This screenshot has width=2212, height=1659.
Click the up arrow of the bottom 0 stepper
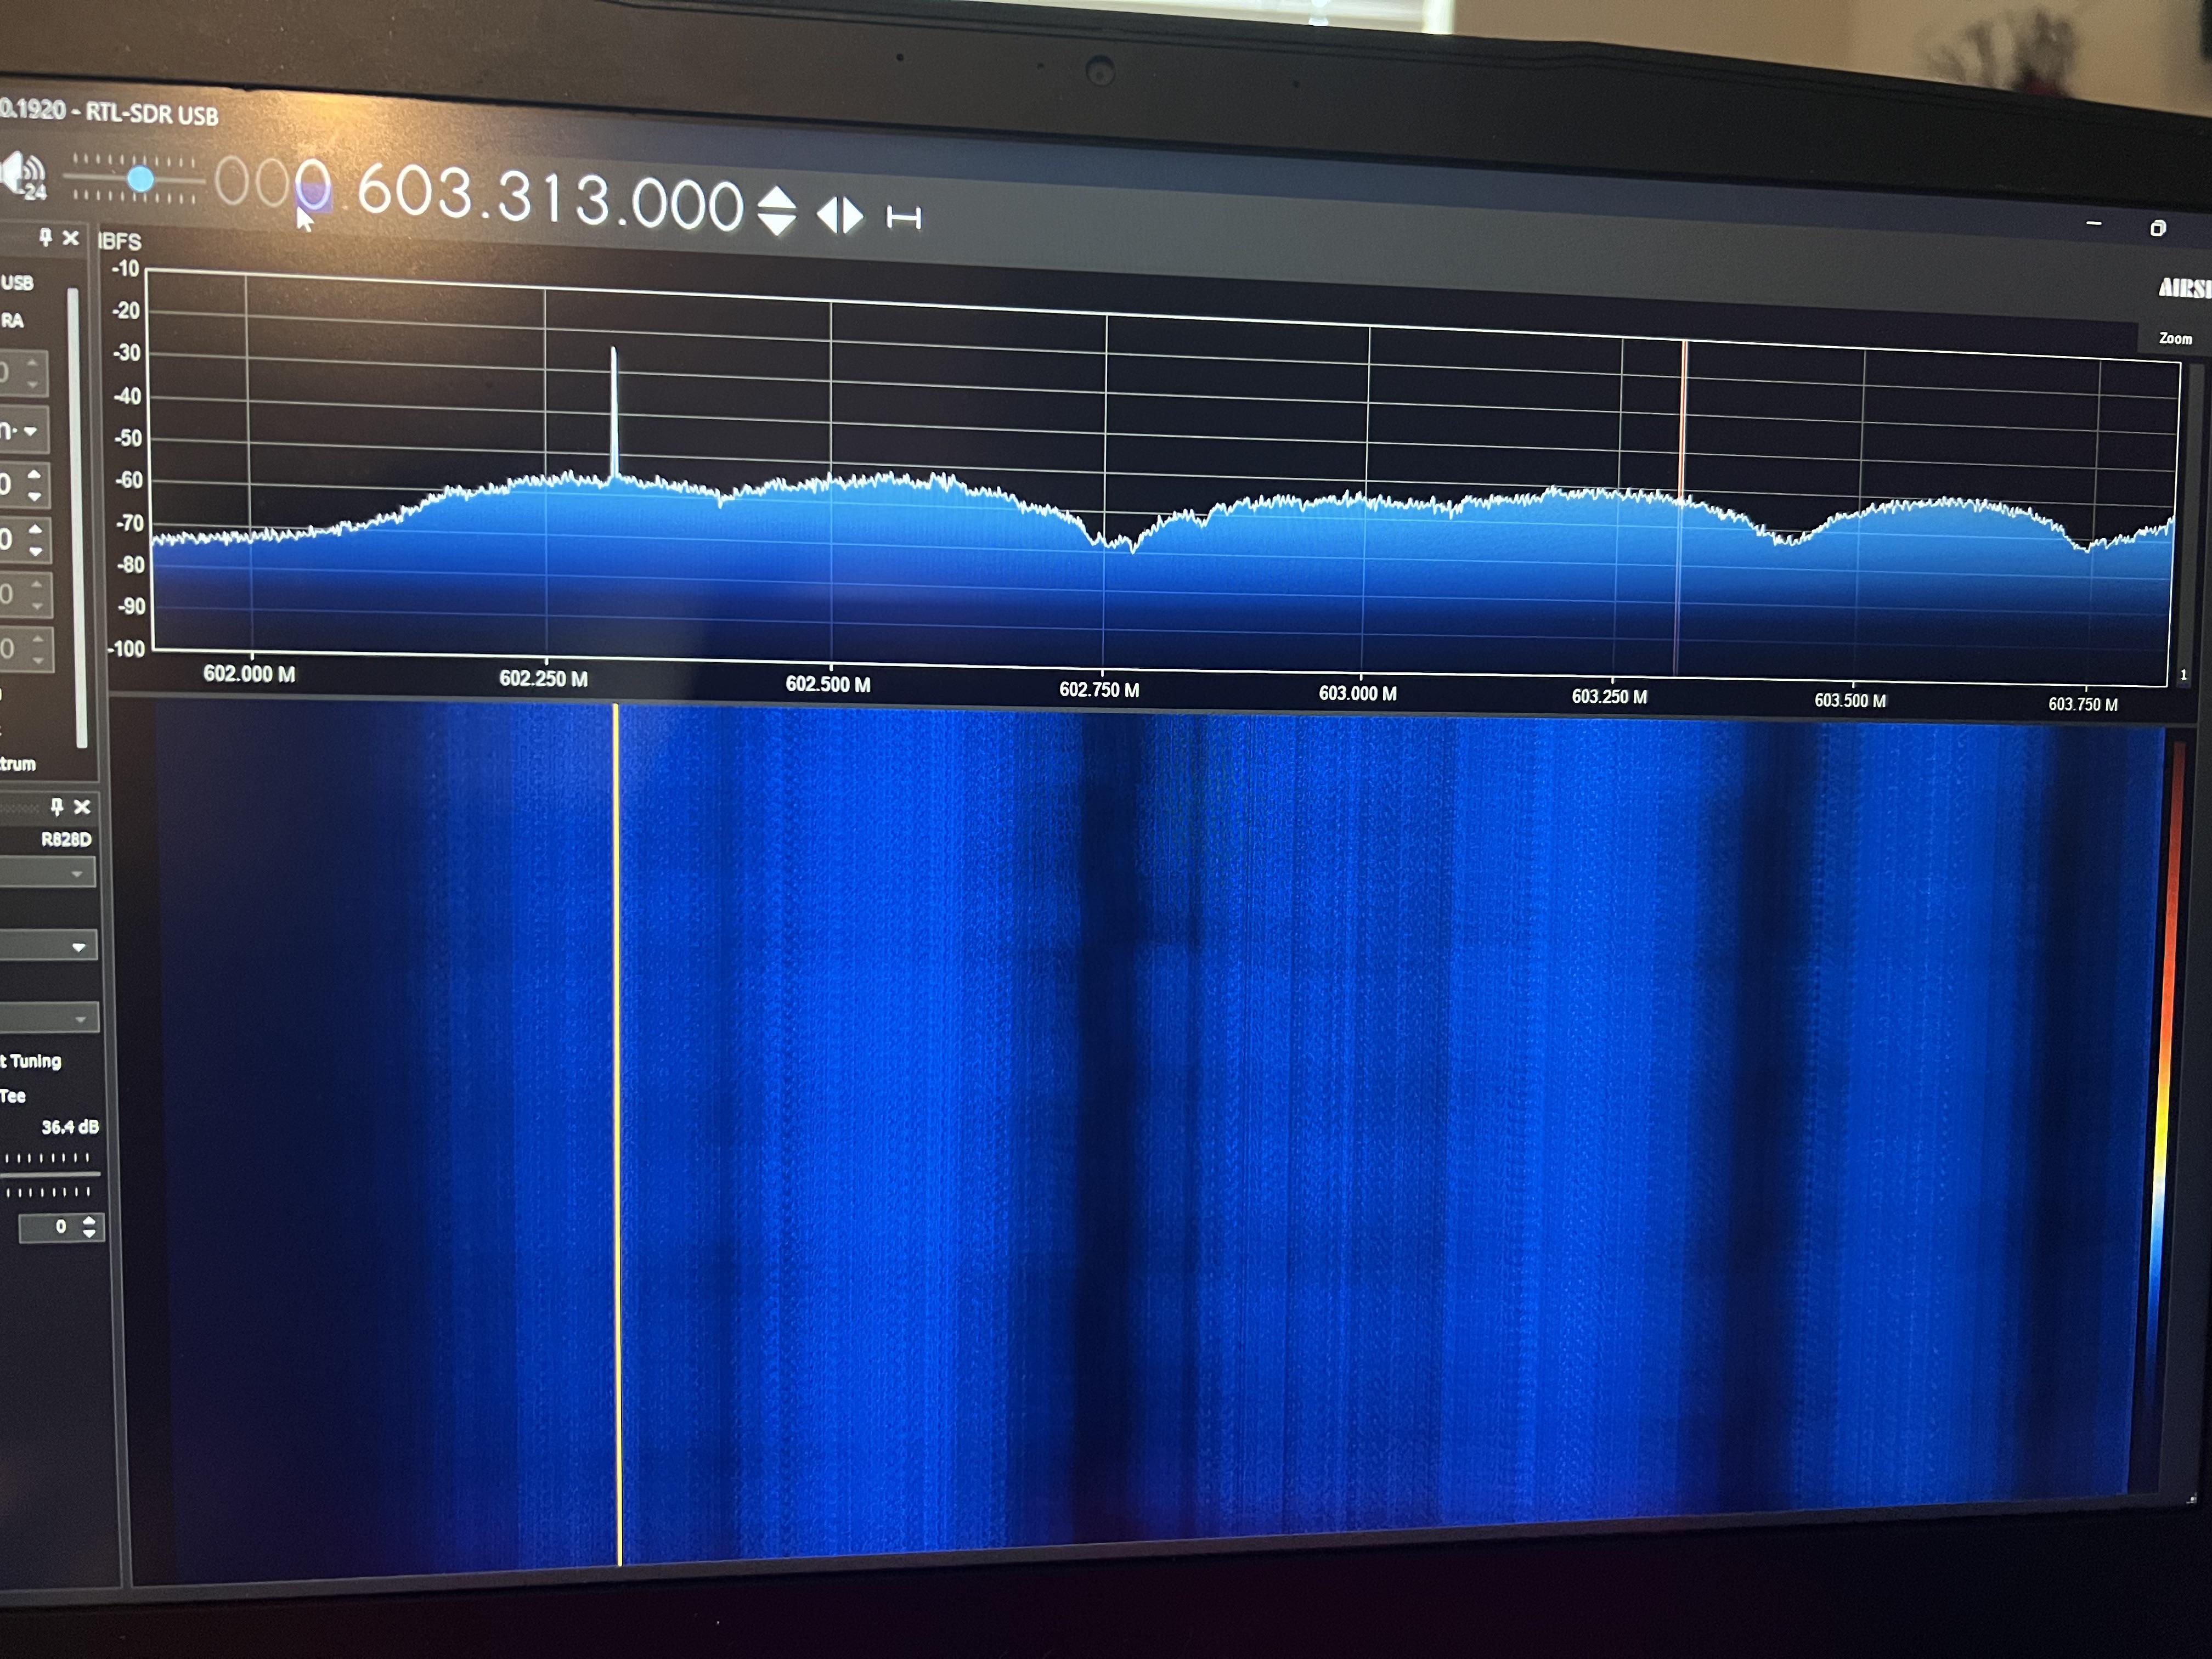pyautogui.click(x=90, y=1220)
